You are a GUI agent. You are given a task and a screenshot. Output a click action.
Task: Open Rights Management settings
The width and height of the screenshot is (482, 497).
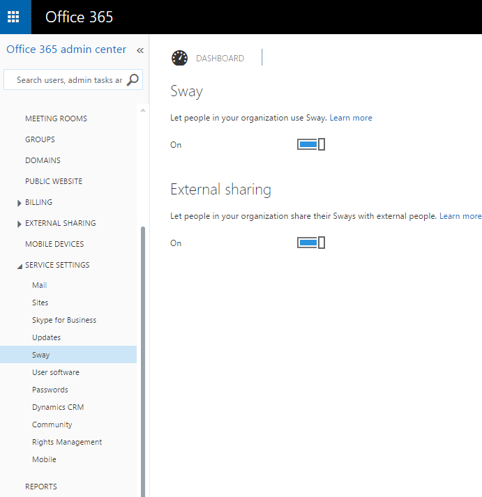point(67,442)
